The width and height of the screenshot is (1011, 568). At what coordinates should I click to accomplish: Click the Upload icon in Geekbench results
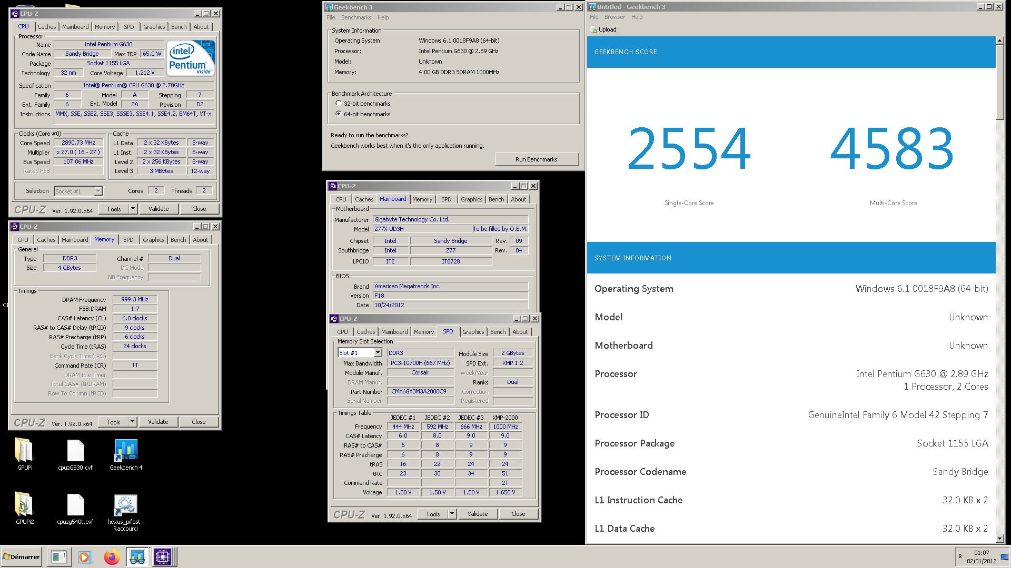pos(593,29)
